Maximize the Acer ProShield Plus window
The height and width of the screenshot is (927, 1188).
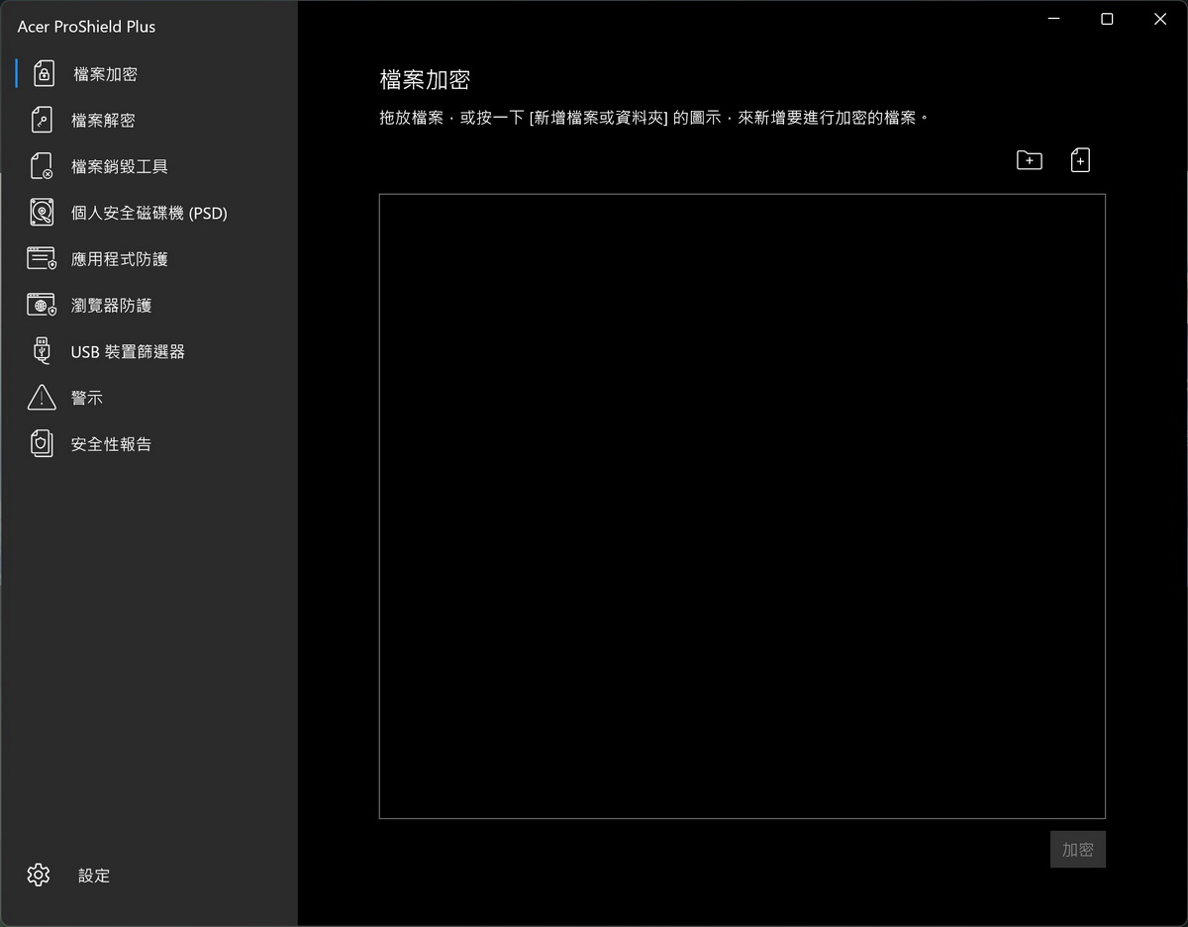1107,19
